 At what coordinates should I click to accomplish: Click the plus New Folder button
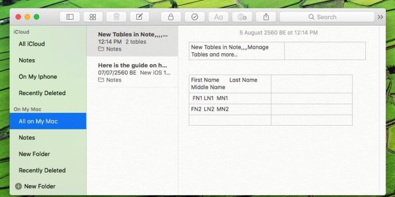coord(35,186)
